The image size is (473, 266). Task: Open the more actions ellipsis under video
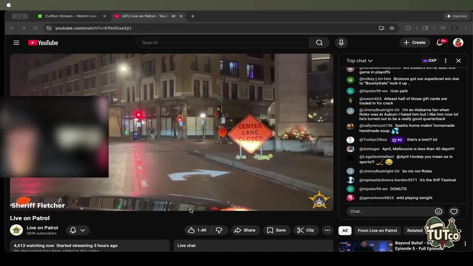point(327,230)
